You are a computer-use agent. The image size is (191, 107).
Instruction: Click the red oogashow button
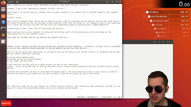[x=6, y=103]
